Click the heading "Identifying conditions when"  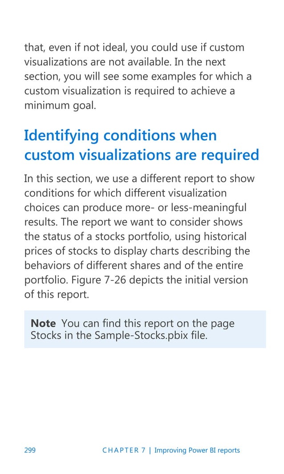coord(120,136)
